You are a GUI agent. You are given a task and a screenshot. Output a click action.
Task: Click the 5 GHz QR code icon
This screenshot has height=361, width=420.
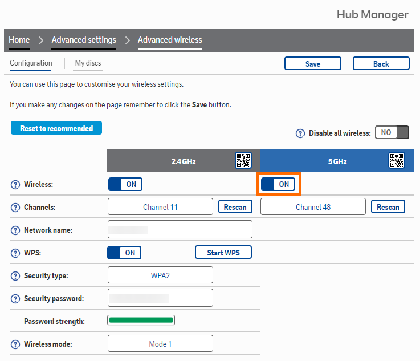coord(397,161)
